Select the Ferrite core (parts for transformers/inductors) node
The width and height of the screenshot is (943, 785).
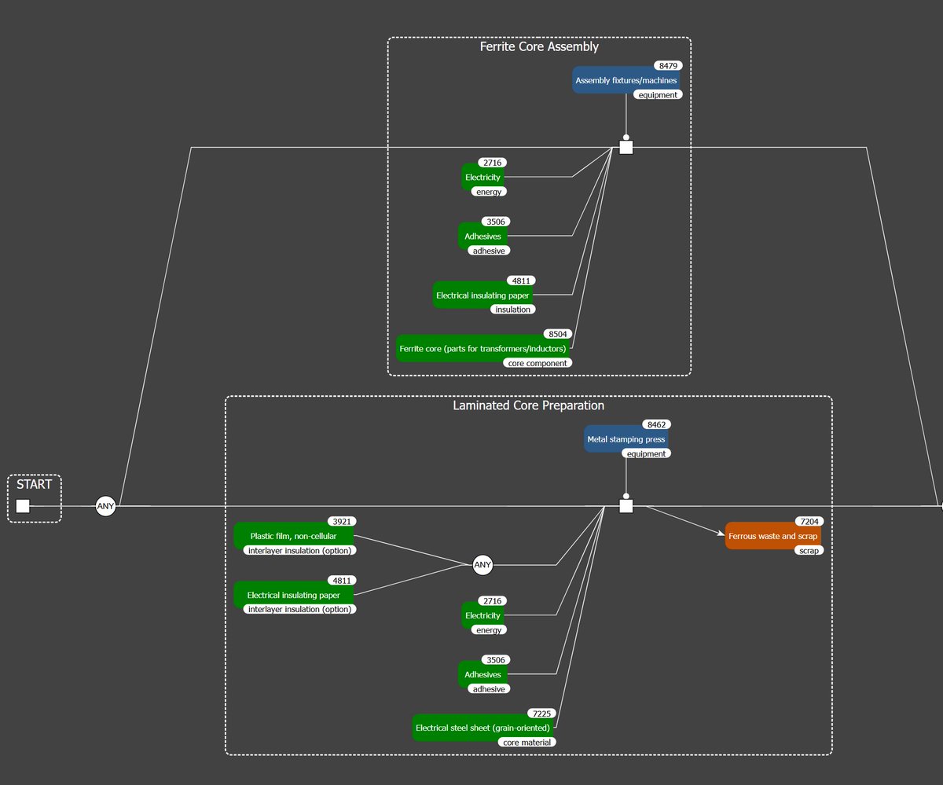[483, 348]
